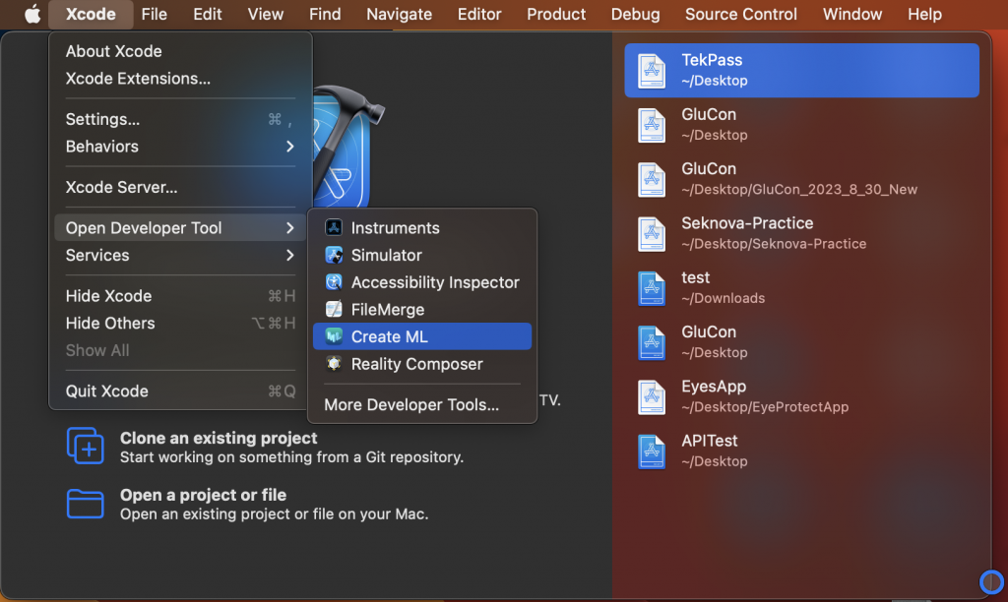Launch Simulator from the submenu
Image resolution: width=1008 pixels, height=602 pixels.
(422, 255)
